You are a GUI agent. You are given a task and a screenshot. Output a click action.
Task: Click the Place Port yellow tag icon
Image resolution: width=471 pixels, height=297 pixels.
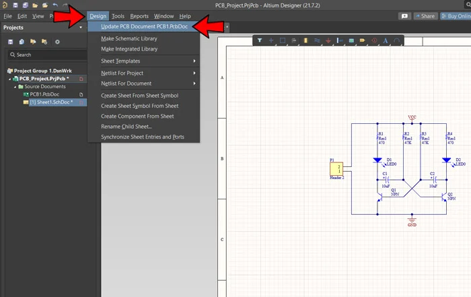coord(362,40)
